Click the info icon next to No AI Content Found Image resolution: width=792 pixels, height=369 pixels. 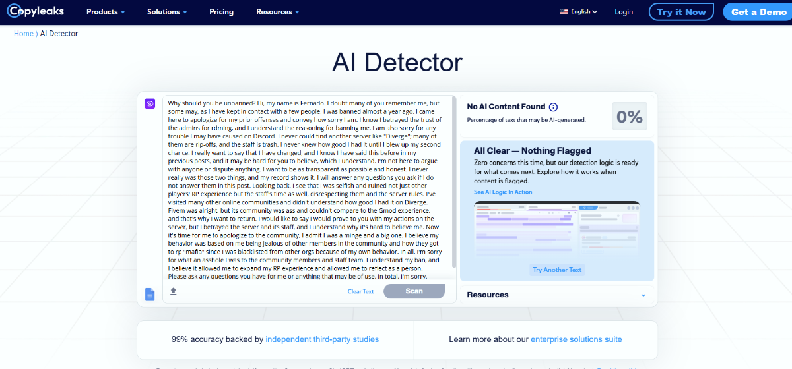553,107
